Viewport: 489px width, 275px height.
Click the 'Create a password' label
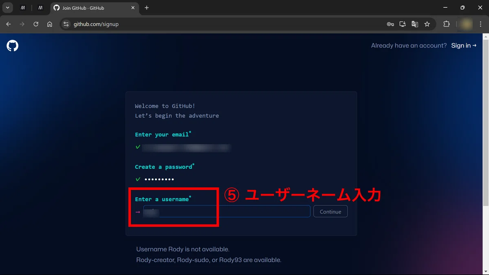pos(165,167)
